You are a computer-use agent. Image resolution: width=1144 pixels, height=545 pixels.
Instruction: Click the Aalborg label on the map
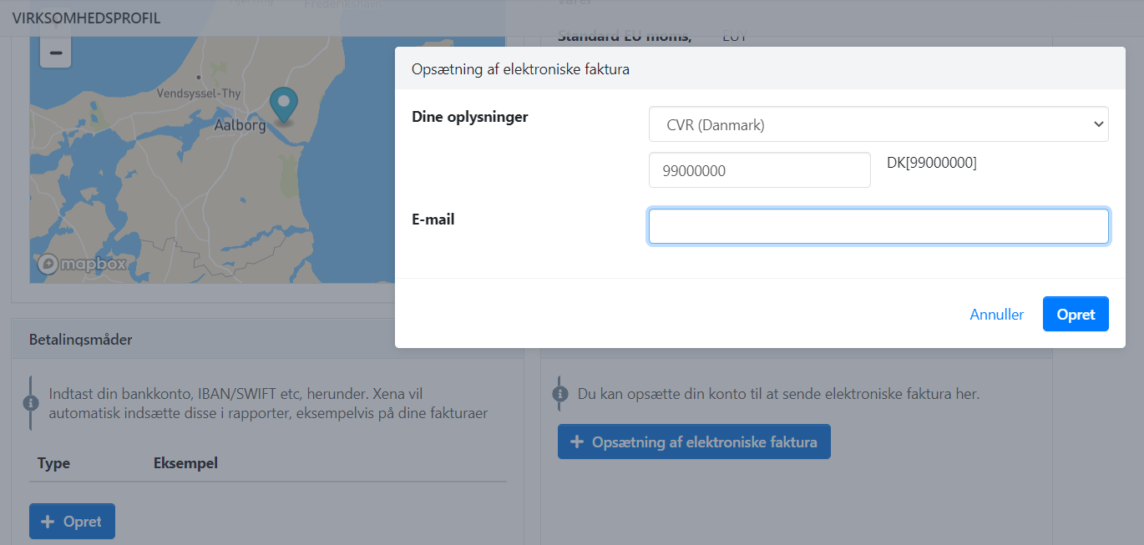pyautogui.click(x=240, y=126)
